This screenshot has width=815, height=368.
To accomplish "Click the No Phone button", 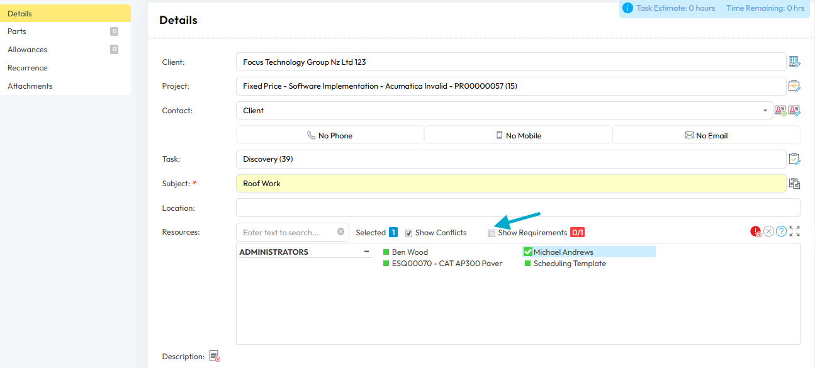I will click(x=330, y=135).
